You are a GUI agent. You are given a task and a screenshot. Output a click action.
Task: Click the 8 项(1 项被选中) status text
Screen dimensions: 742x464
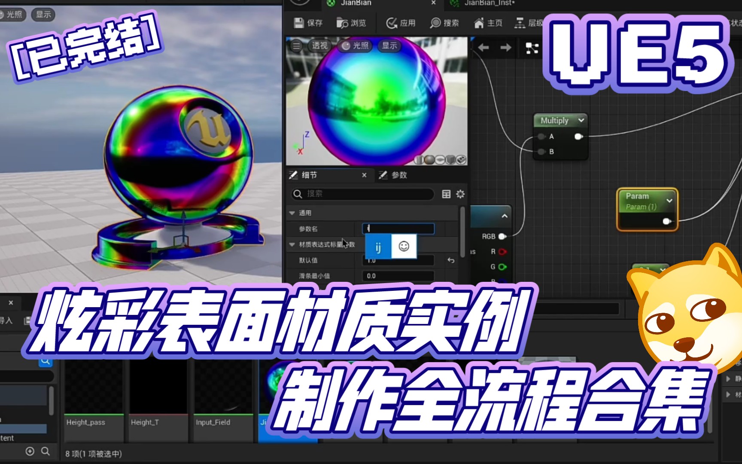tap(94, 454)
